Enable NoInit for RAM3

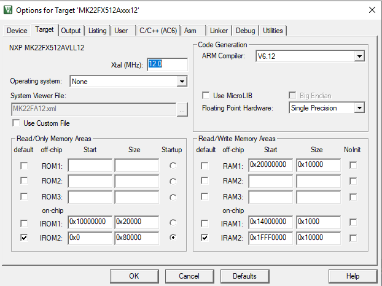[x=353, y=197]
